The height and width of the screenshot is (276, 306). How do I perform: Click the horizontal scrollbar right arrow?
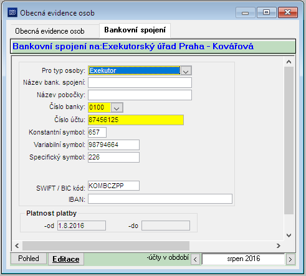click(x=279, y=245)
